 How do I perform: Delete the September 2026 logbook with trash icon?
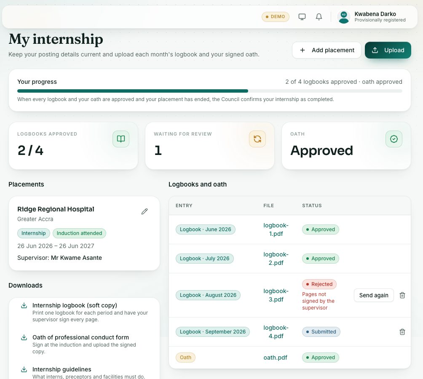(402, 332)
